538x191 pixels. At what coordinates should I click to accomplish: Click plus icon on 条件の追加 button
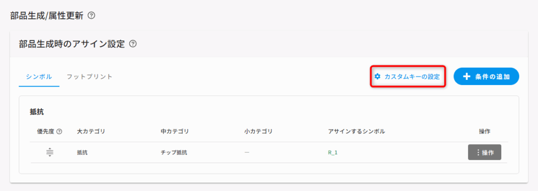coord(467,77)
